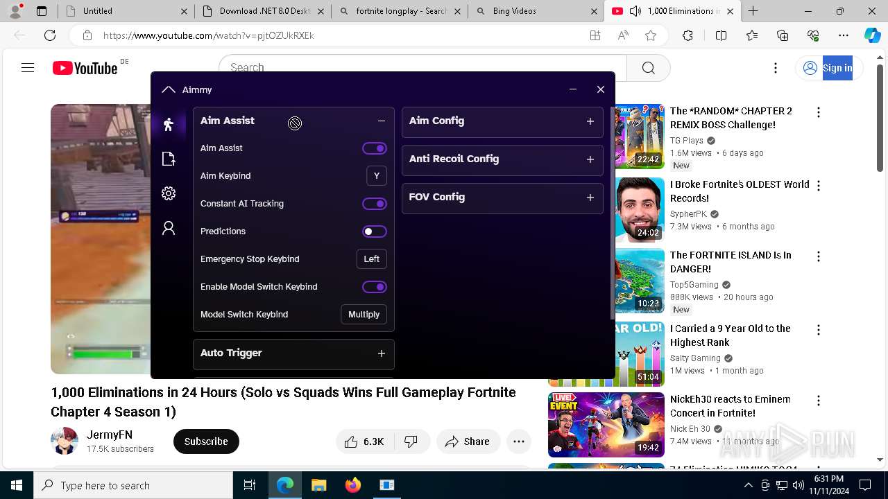Share the video
Image resolution: width=888 pixels, height=499 pixels.
coord(468,441)
